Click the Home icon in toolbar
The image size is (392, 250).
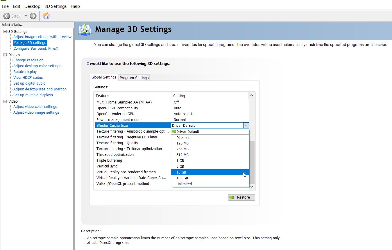pos(46,16)
